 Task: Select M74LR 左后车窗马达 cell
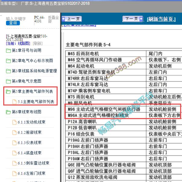pyautogui.click(x=106, y=84)
